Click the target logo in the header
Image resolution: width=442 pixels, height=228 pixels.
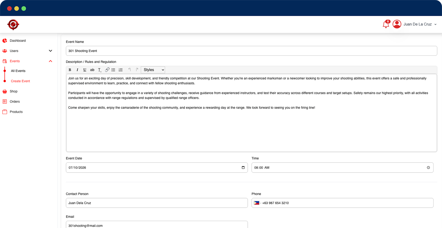coord(13,25)
